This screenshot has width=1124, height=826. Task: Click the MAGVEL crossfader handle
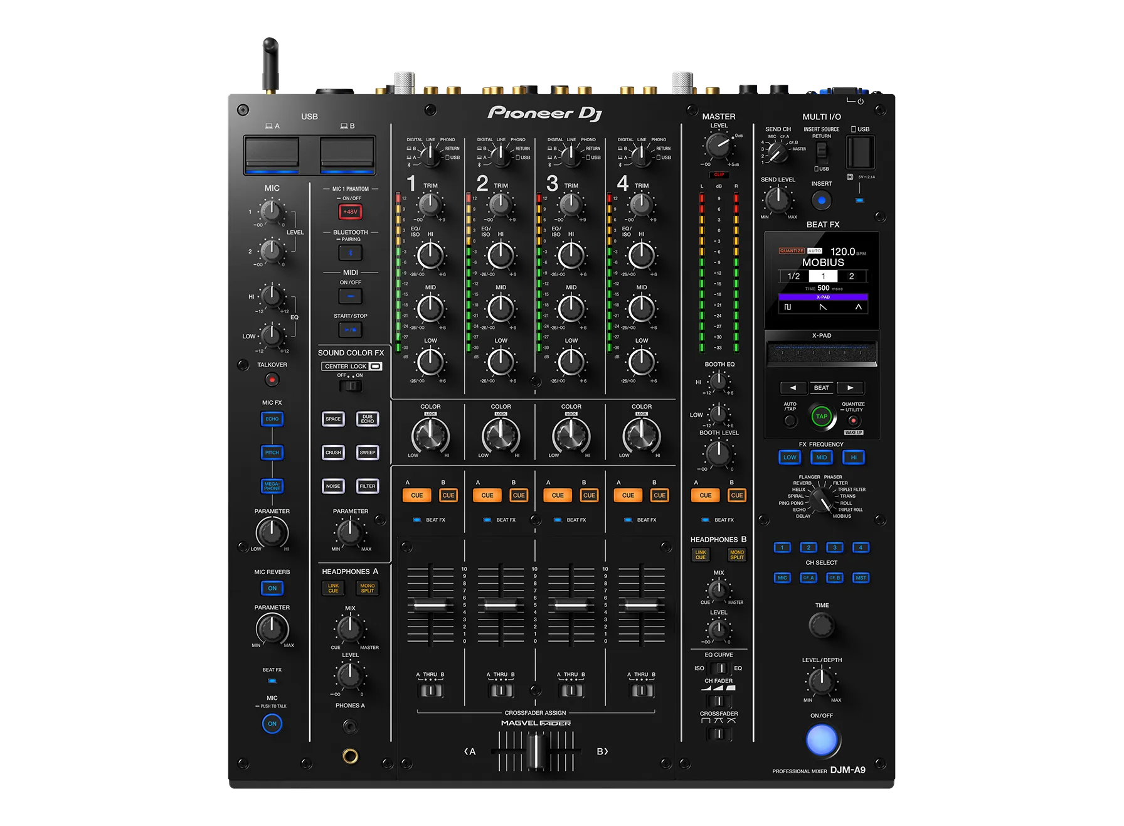[x=535, y=751]
